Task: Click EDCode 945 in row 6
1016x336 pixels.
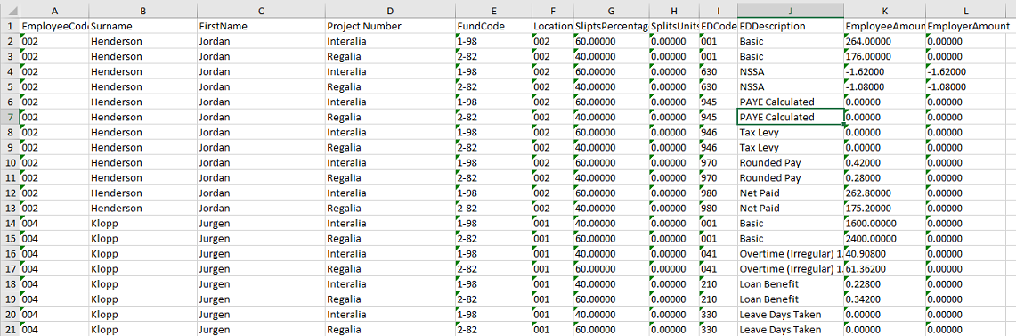Action: [x=719, y=102]
